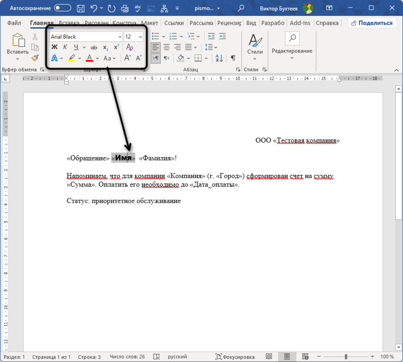Align text right
This screenshot has width=403, height=362.
(177, 47)
